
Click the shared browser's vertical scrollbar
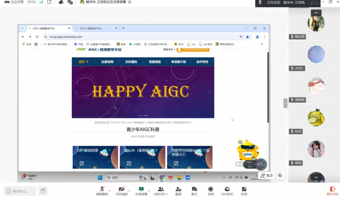268,88
